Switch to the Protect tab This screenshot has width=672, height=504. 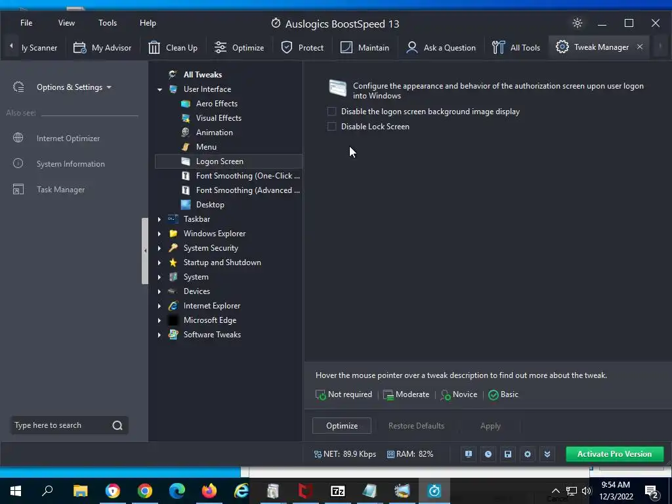coord(302,47)
